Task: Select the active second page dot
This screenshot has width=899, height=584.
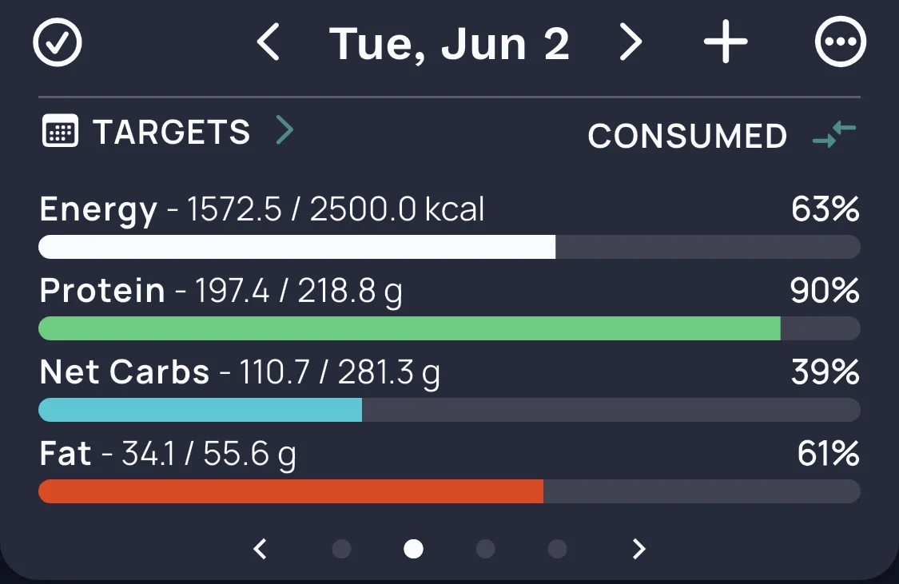Action: (413, 549)
